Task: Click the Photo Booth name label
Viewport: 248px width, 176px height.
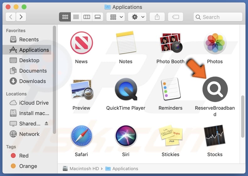Action: pyautogui.click(x=170, y=61)
